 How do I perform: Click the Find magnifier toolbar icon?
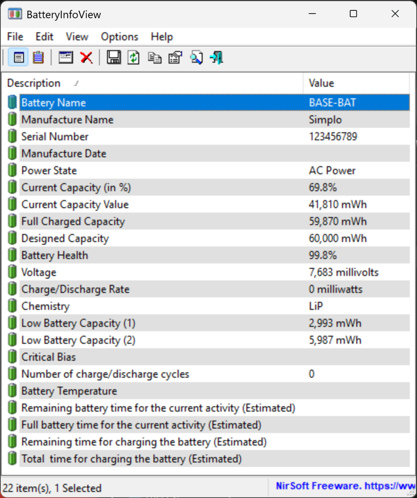[196, 57]
